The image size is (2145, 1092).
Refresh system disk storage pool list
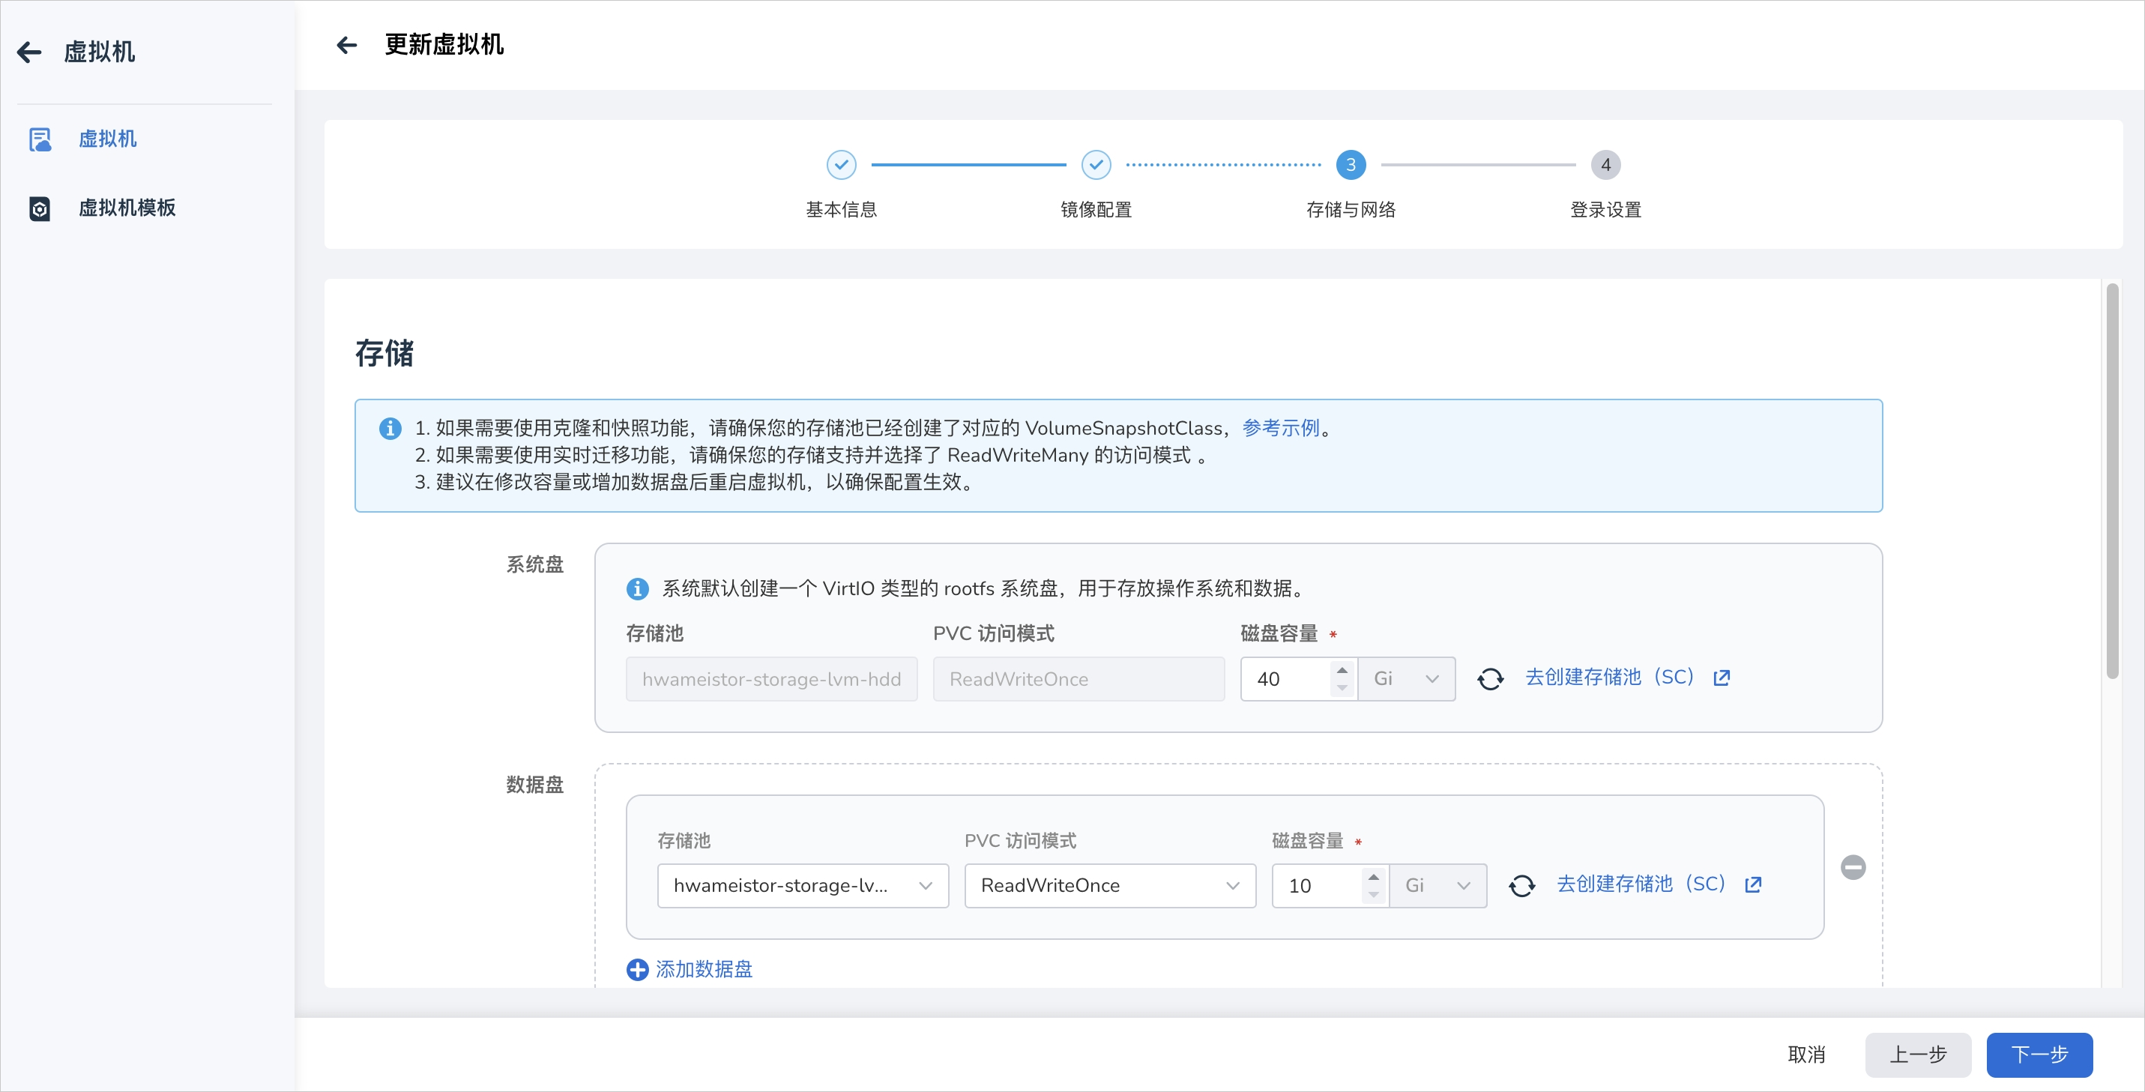[x=1490, y=679]
